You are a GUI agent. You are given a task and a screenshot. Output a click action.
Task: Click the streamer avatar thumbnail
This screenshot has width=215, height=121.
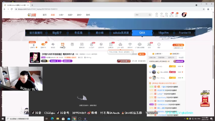coord(35,58)
